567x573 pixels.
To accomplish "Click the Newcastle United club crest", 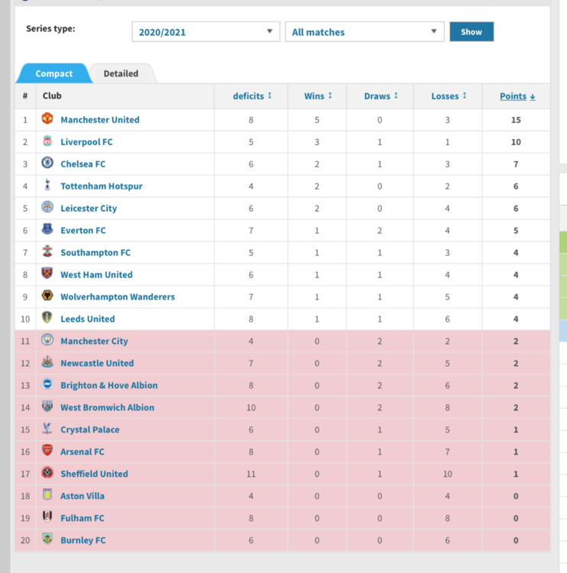I will click(47, 362).
